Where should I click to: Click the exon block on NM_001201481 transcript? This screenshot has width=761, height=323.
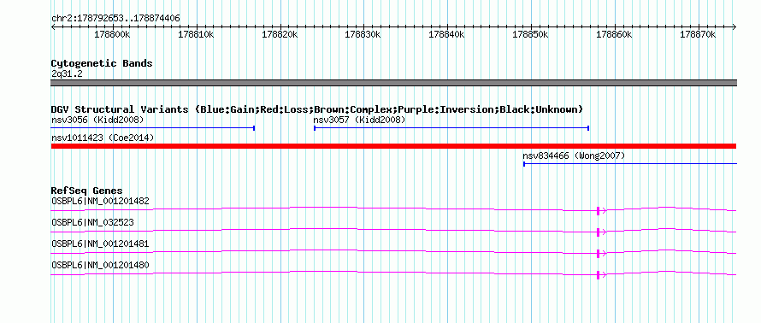(599, 253)
